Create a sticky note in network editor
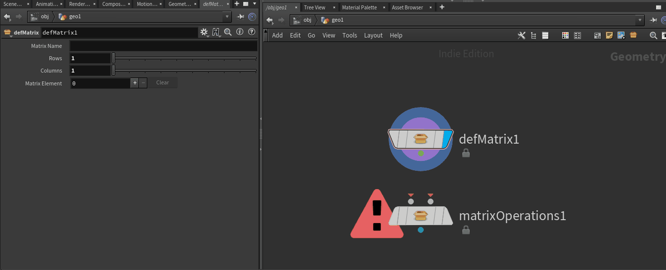The height and width of the screenshot is (270, 666). [x=609, y=36]
